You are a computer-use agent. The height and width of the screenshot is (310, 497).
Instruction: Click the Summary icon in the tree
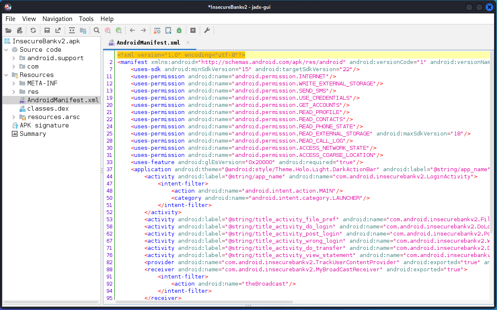click(x=15, y=134)
